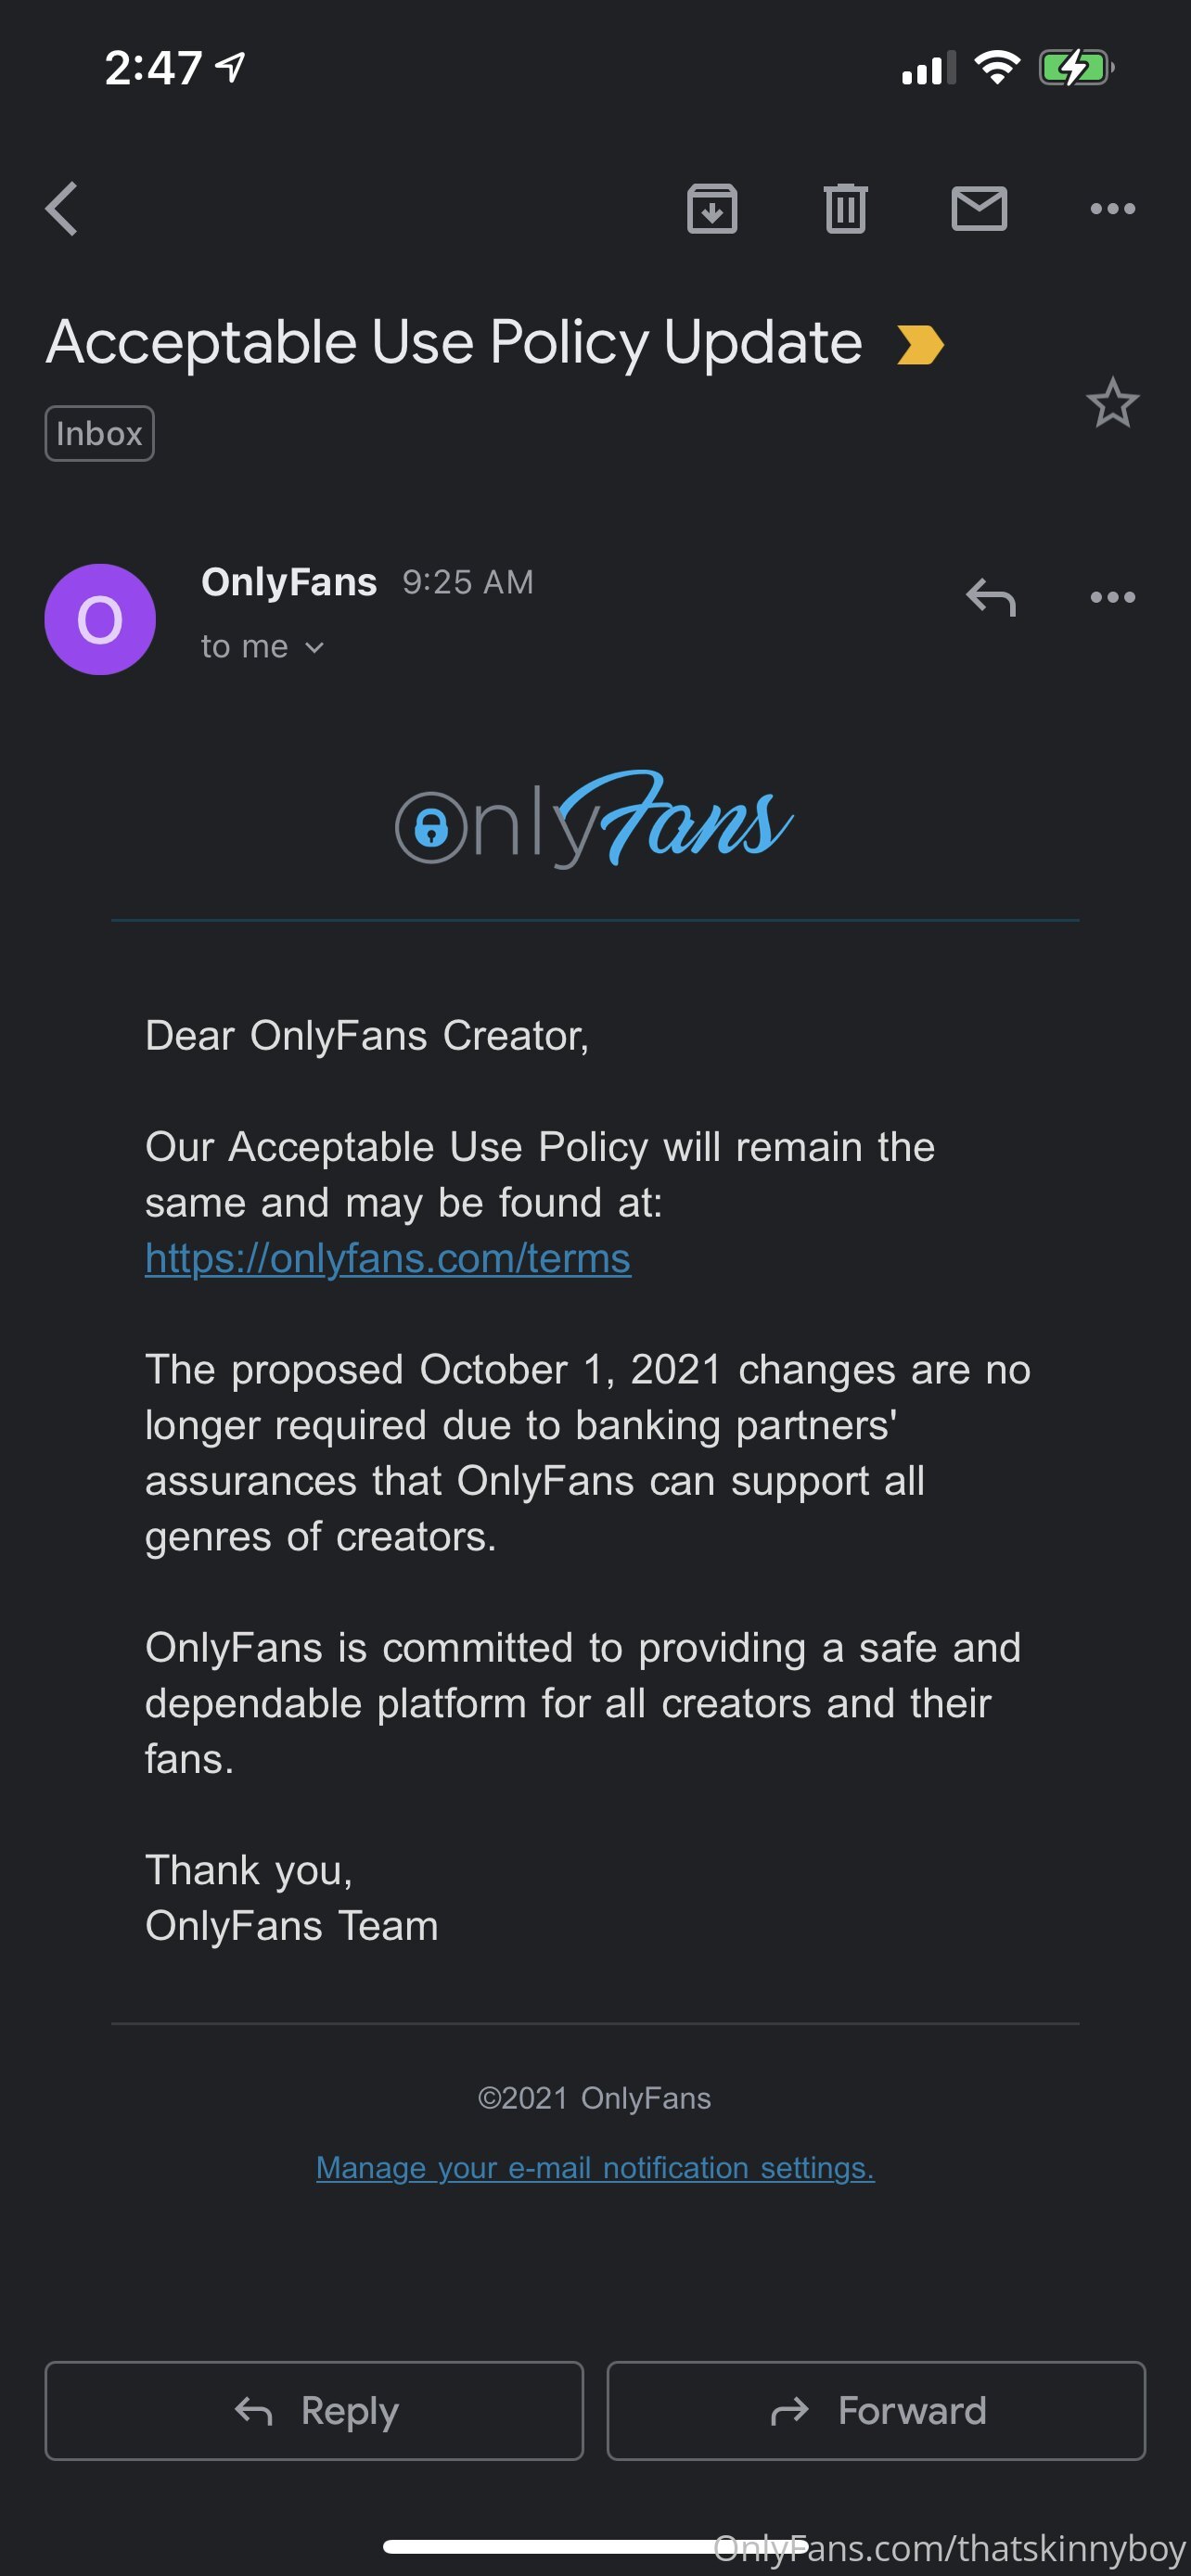
Task: Delete the email using the trash icon
Action: 845,208
